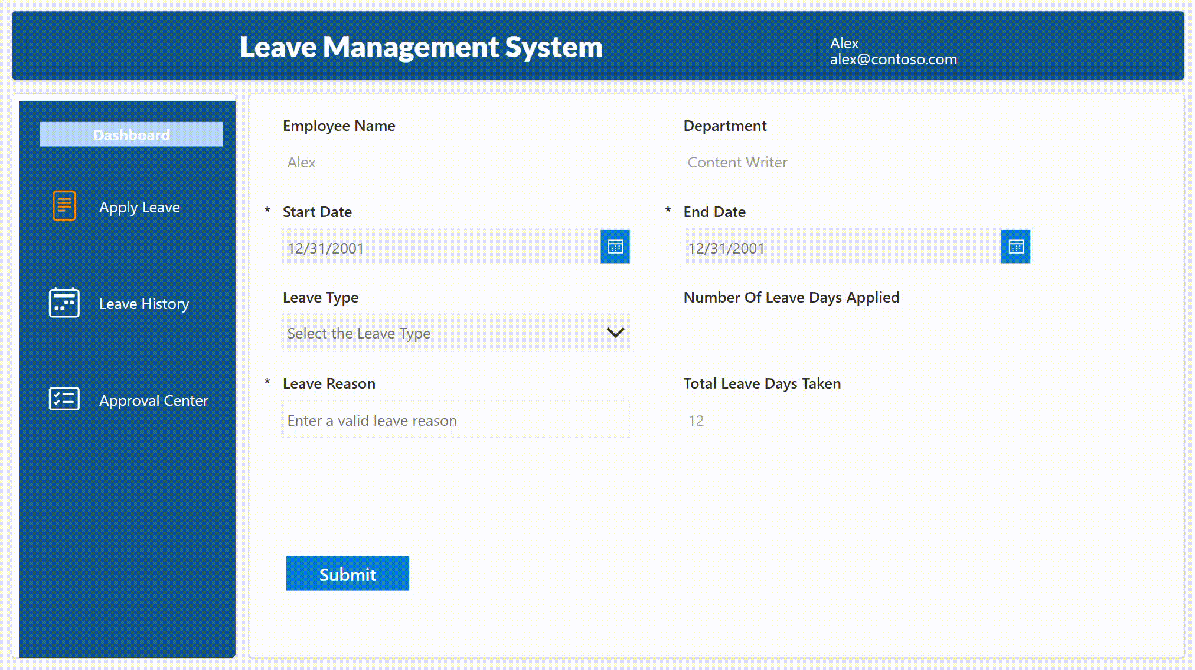Open Start Date calendar picker icon
Viewport: 1195px width, 670px height.
tap(615, 247)
